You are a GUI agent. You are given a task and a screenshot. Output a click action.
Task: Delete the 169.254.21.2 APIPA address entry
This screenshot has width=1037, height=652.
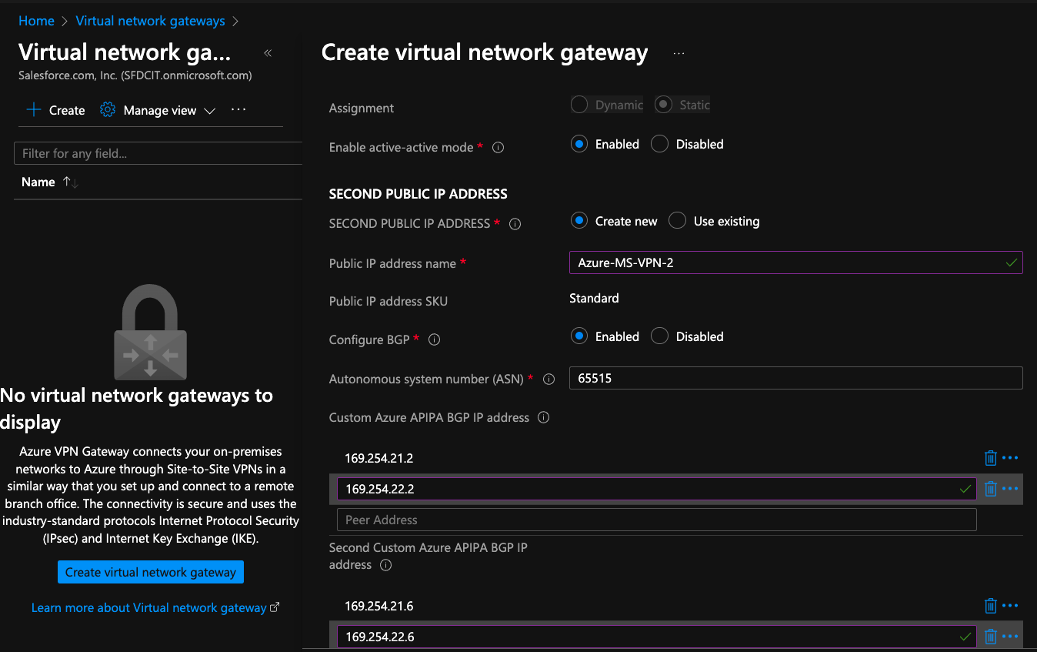pos(990,457)
